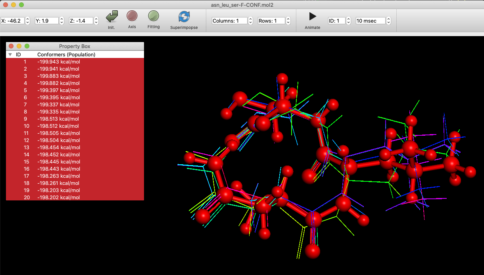Click the Property Box title bar
Image resolution: width=484 pixels, height=275 pixels.
pos(75,46)
